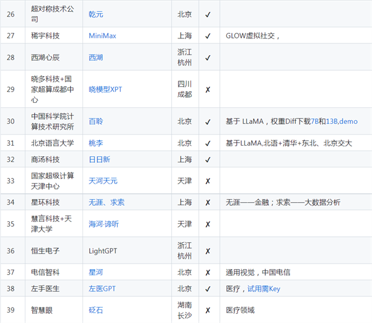Click the 通用视觉，中国电信 note
This screenshot has height=323, width=372.
[258, 272]
